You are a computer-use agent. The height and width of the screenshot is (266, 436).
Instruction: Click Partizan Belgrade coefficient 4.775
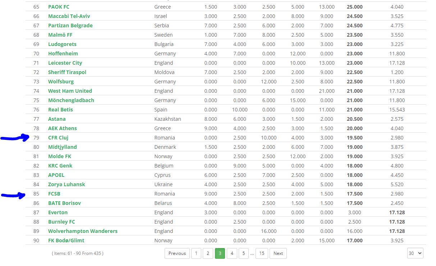click(x=397, y=26)
